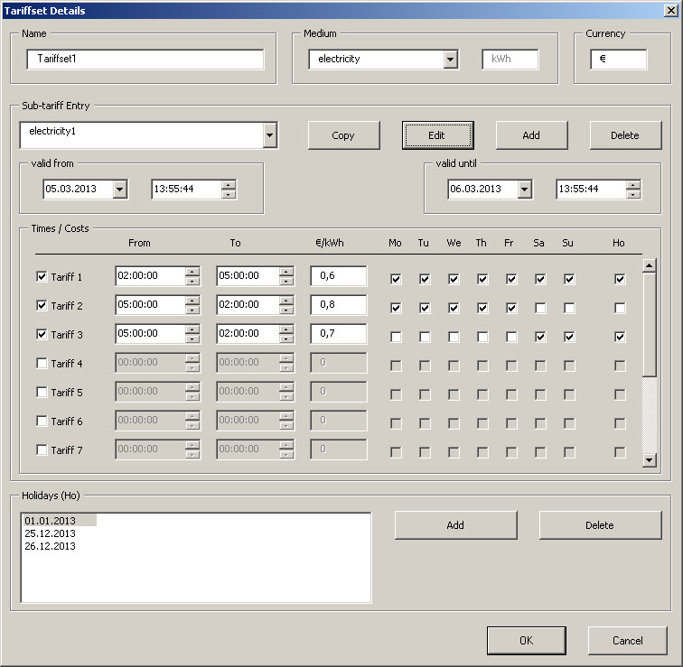
Task: Disable the Tariff 3 Saturday checkbox
Action: pyautogui.click(x=540, y=338)
